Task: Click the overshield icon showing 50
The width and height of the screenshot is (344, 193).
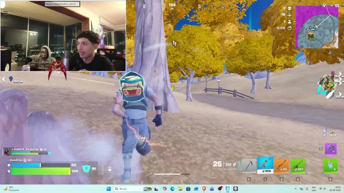Action: (86, 169)
